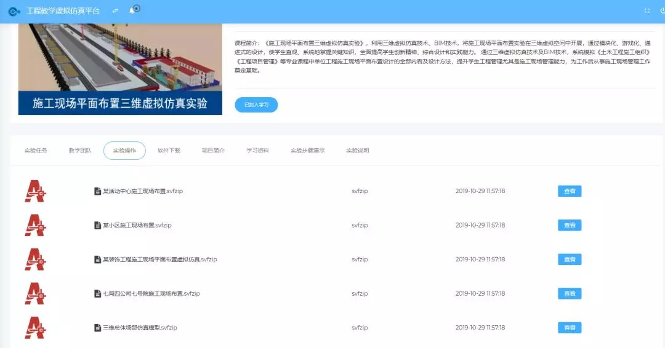Viewport: 665px width, 348px height.
Task: Click the power logout icon in header
Action: 663,11
